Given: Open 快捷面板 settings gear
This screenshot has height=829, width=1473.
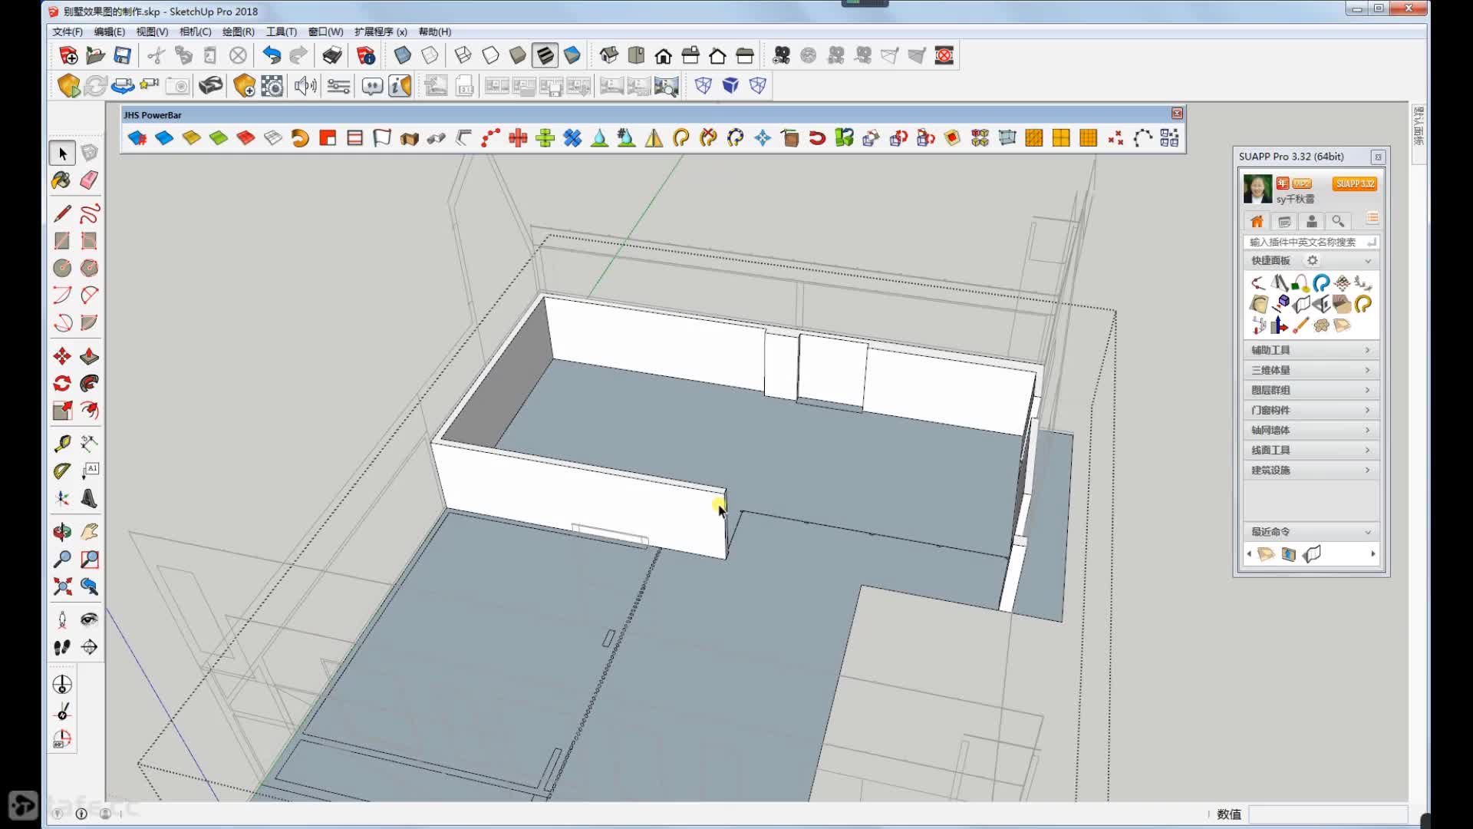Looking at the screenshot, I should pyautogui.click(x=1313, y=261).
